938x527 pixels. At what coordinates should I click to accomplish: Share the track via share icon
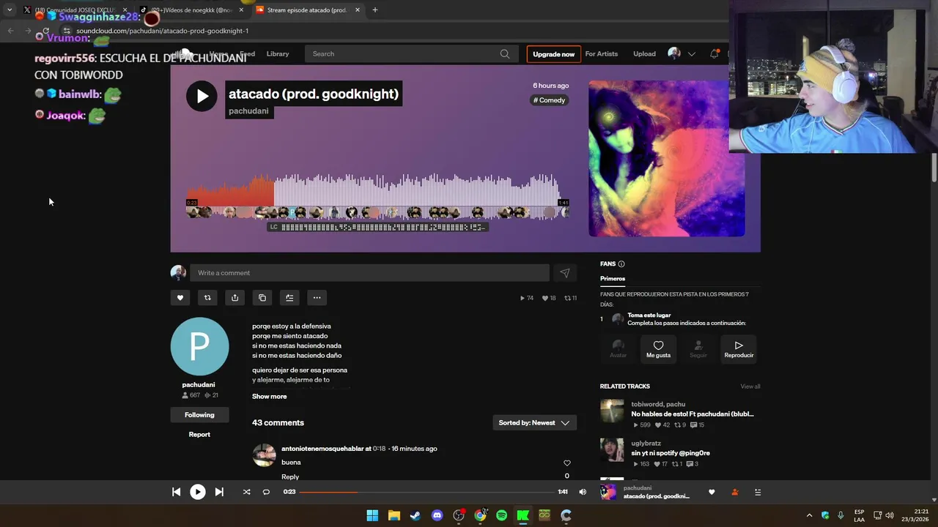234,298
